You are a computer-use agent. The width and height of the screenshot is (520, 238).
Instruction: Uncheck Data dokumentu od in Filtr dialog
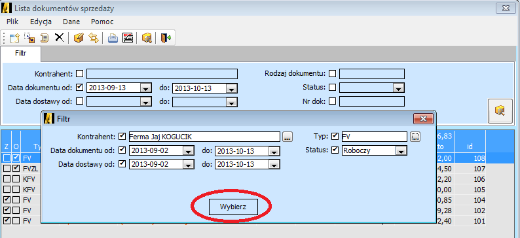pyautogui.click(x=122, y=150)
